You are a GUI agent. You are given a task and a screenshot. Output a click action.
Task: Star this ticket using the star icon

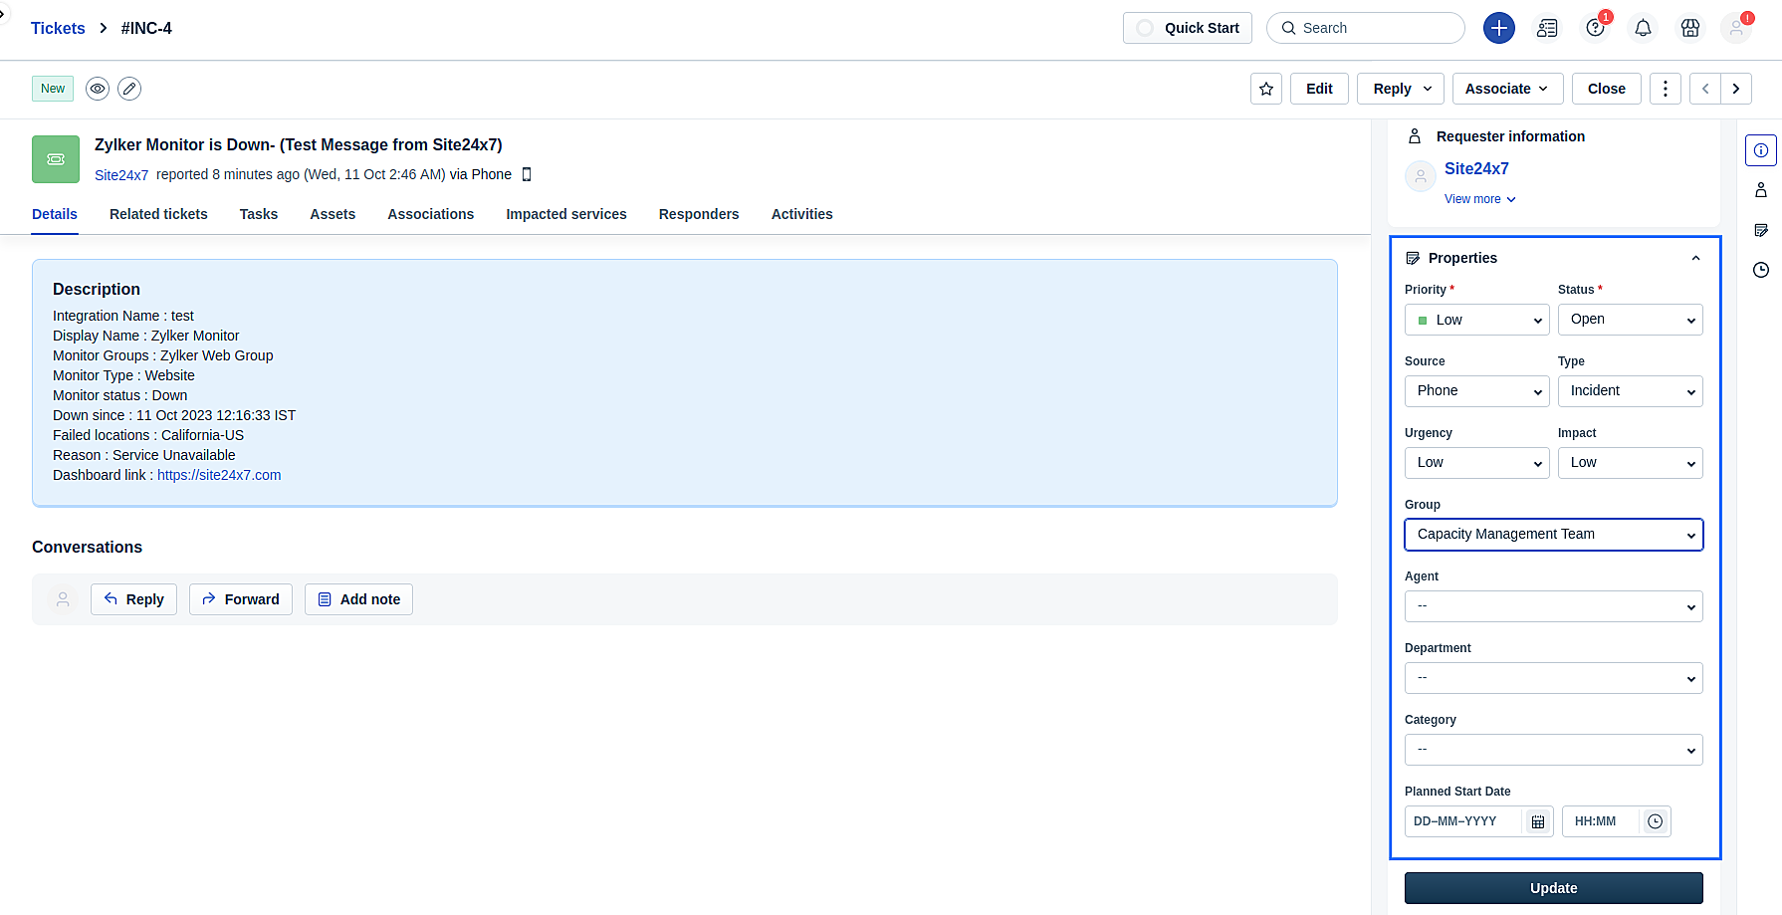(1265, 88)
